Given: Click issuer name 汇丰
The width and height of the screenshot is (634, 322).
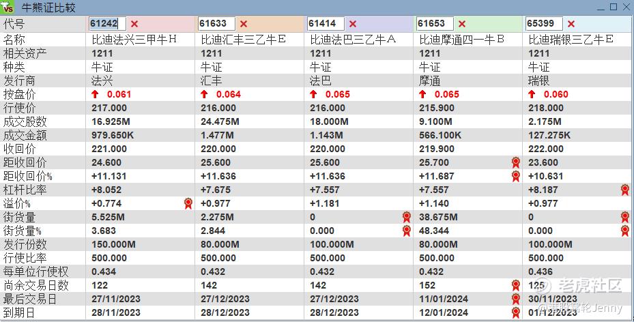Looking at the screenshot, I should 212,80.
